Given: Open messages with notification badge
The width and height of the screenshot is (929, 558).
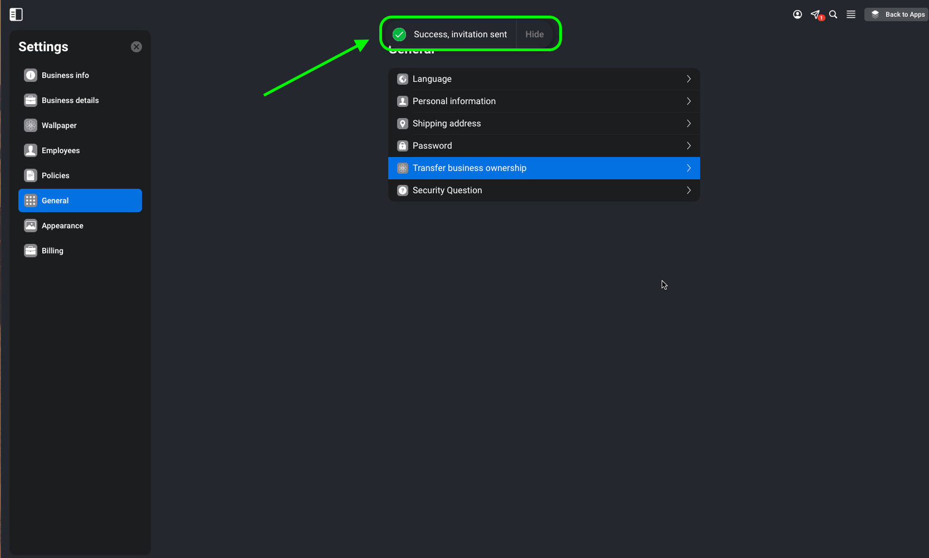Looking at the screenshot, I should [816, 15].
